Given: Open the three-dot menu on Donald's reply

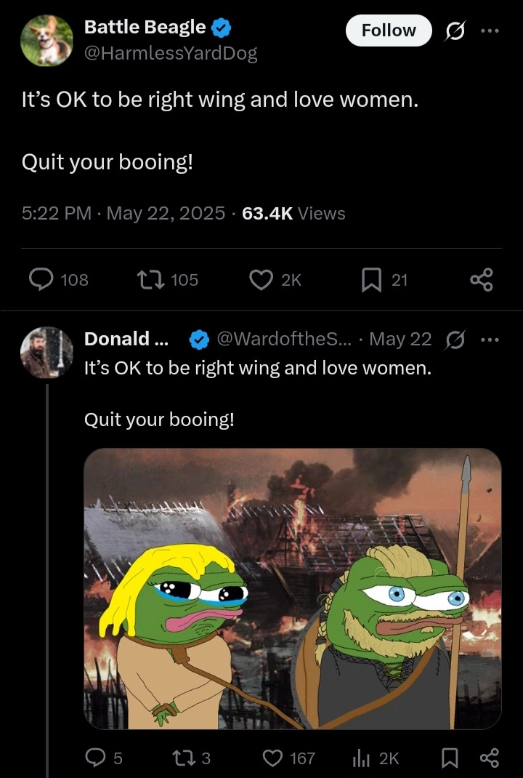Looking at the screenshot, I should click(x=490, y=340).
